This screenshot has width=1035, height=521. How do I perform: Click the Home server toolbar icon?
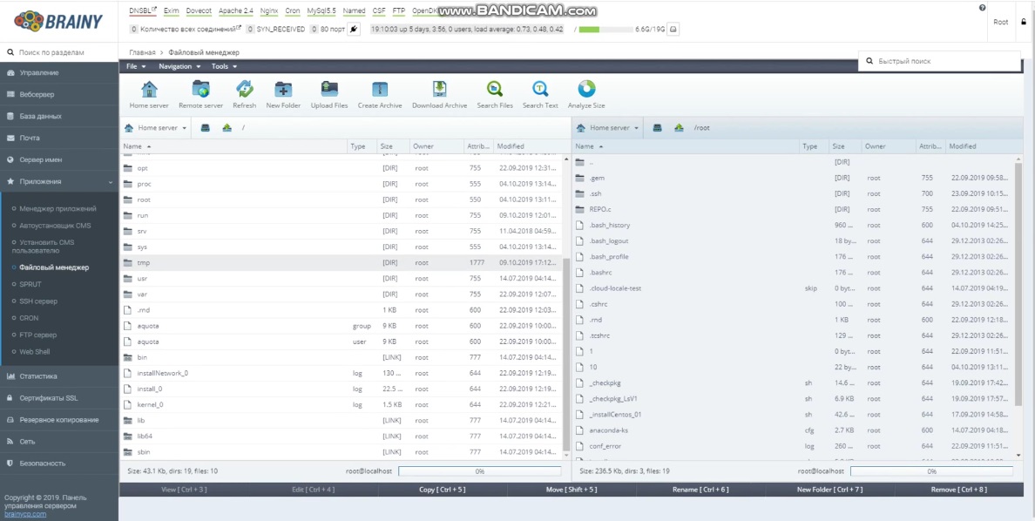click(149, 90)
